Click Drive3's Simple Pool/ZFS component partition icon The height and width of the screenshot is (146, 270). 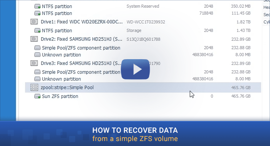[37, 72]
